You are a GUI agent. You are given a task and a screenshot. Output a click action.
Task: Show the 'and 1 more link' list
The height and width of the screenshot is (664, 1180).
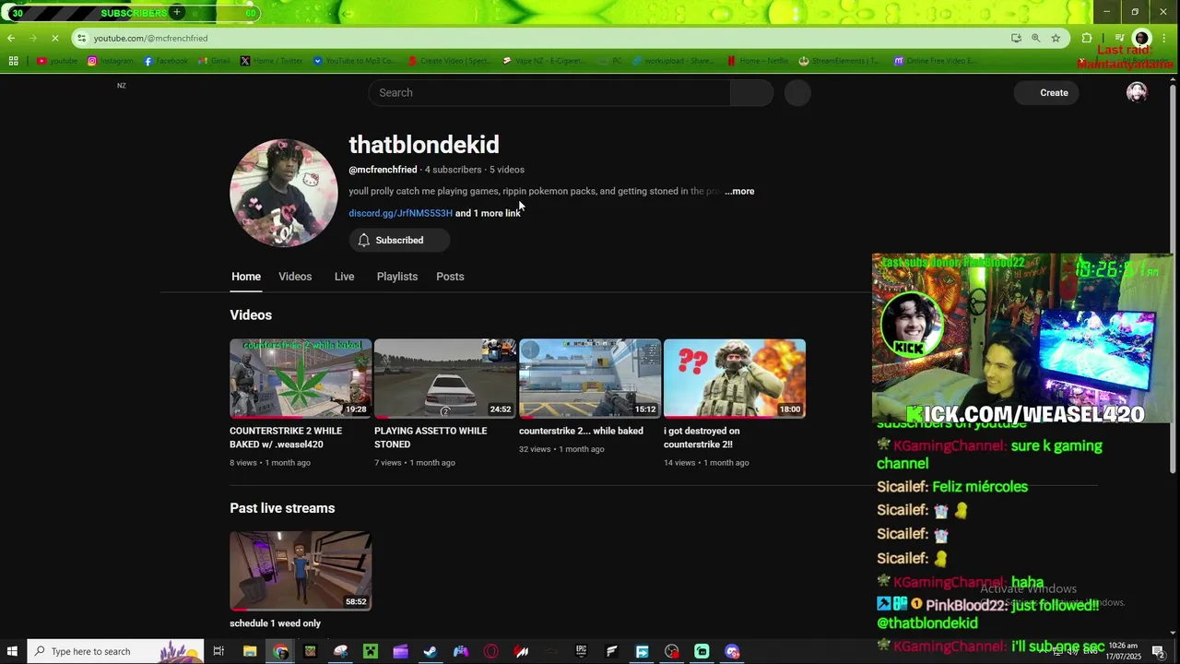coord(488,213)
